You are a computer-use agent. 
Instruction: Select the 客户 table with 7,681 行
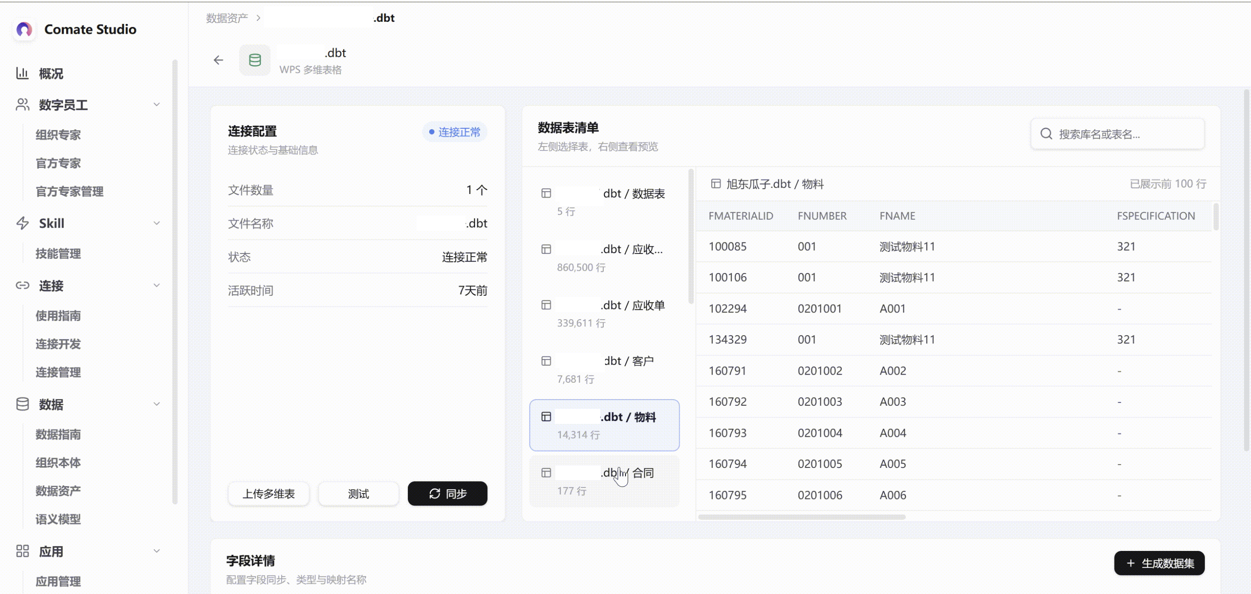(x=604, y=369)
